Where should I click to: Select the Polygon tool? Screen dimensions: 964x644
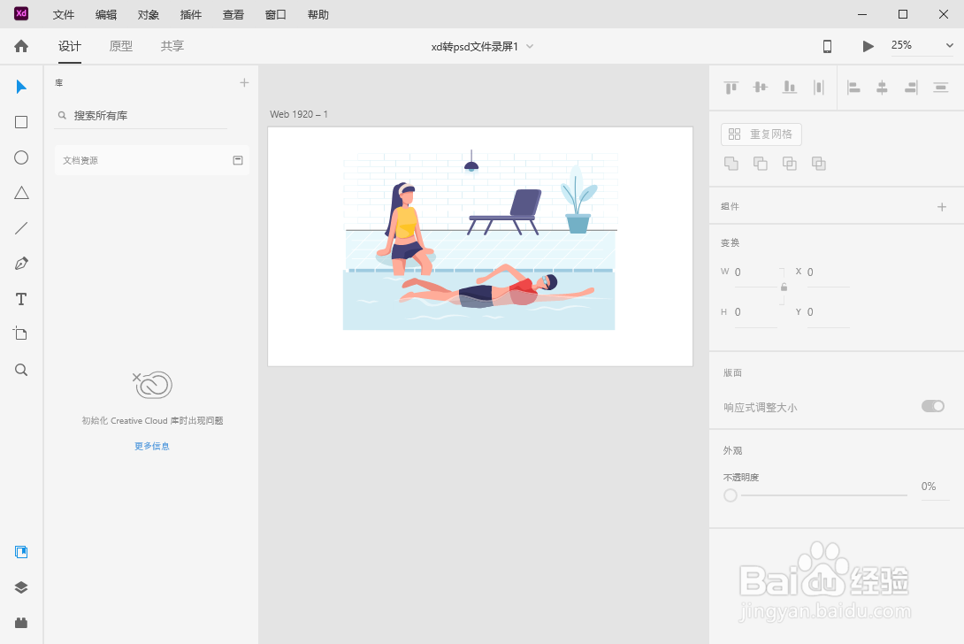tap(20, 193)
